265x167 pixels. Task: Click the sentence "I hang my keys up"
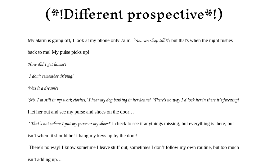tap(106, 136)
